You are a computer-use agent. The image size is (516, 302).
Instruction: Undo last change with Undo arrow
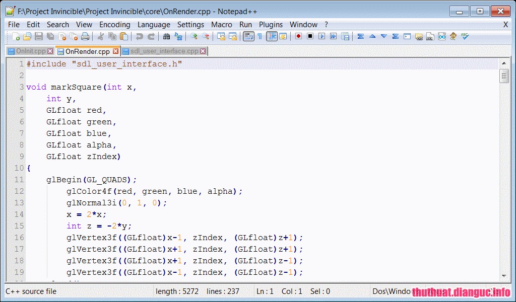[x=139, y=36]
